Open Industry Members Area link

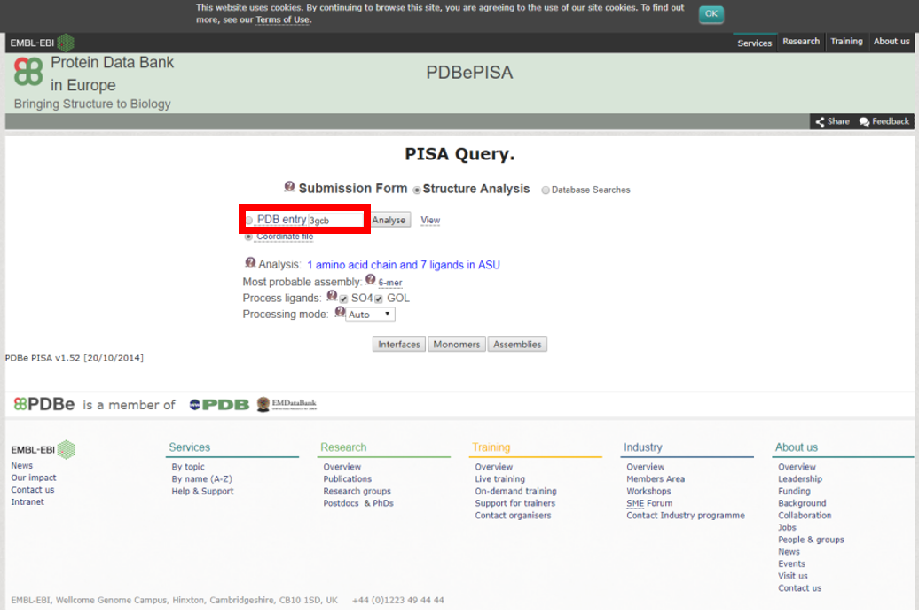656,479
